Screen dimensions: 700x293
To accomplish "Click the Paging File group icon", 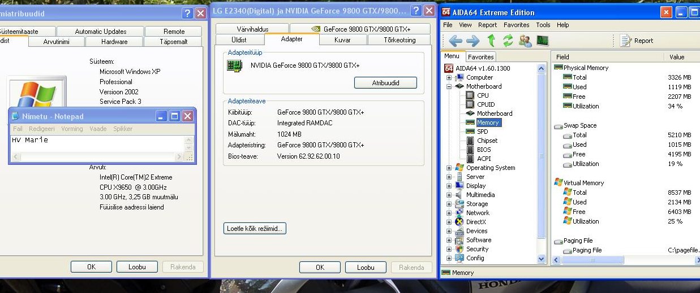I will 558,241.
